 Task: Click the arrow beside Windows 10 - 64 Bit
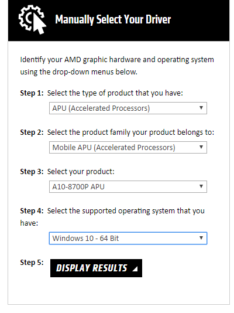coord(201,238)
